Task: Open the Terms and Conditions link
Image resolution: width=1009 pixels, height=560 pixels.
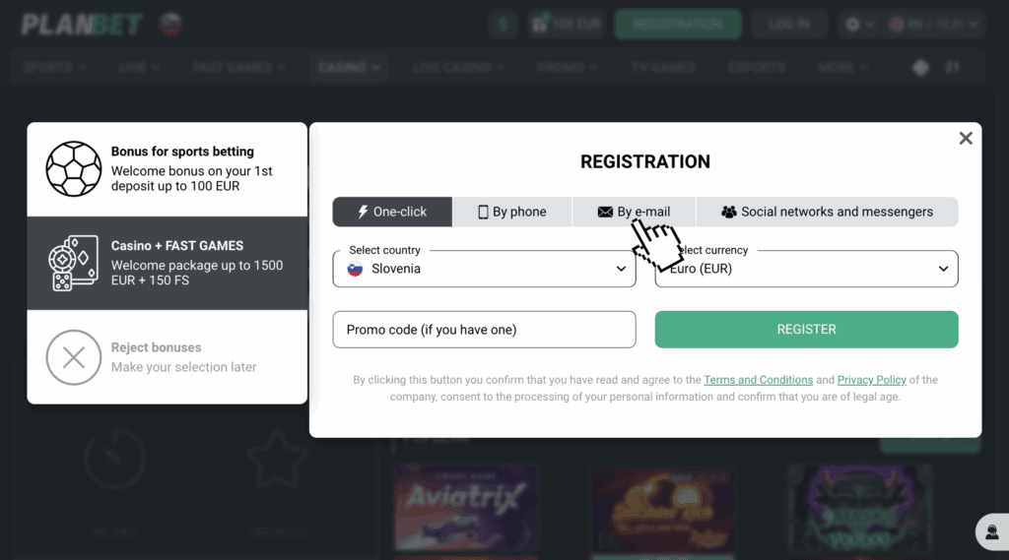Action: [x=758, y=380]
